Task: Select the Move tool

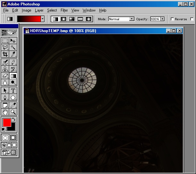Action: (13, 41)
